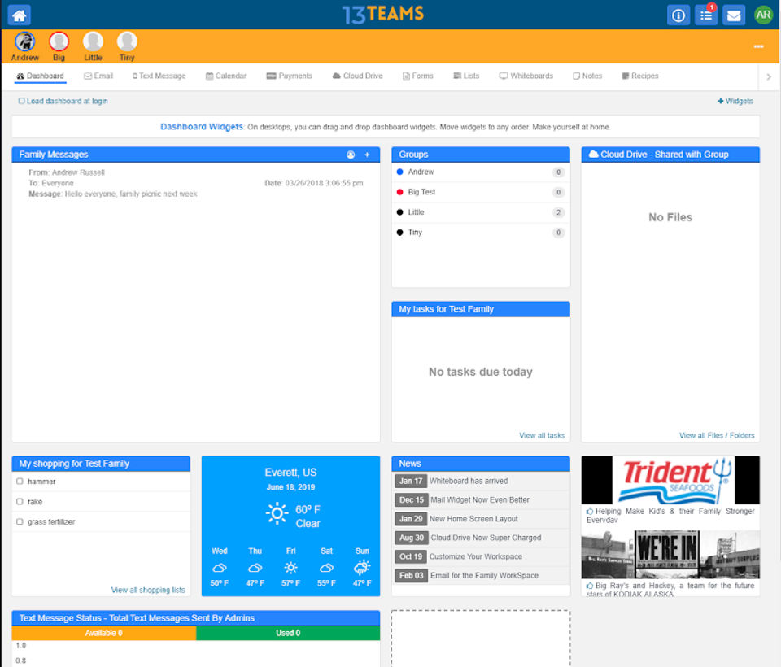Open the Recipes tab

pos(640,76)
